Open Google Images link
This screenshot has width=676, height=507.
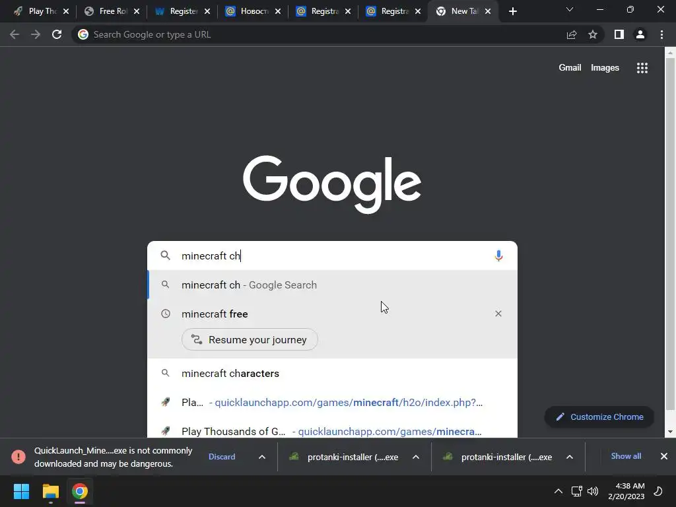click(605, 68)
